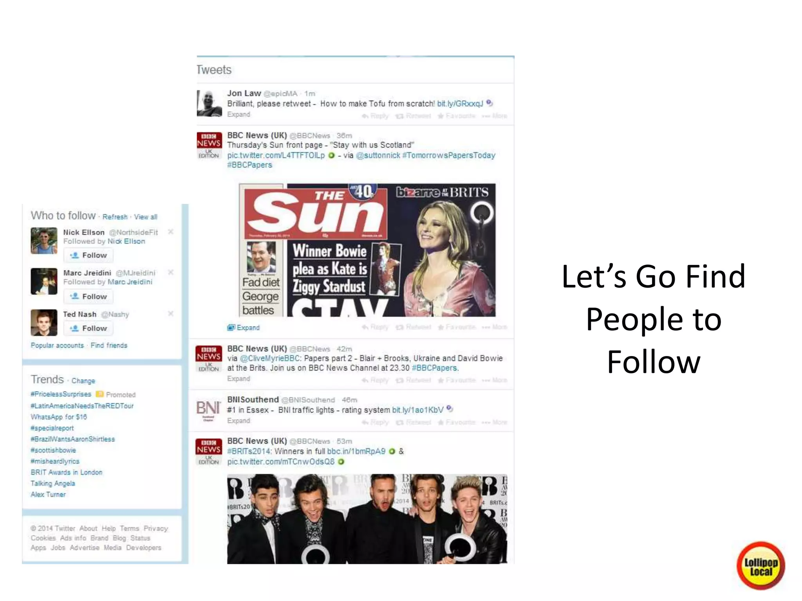The image size is (802, 601).
Task: Expand Jon Law's tofu tweet
Action: pos(238,114)
